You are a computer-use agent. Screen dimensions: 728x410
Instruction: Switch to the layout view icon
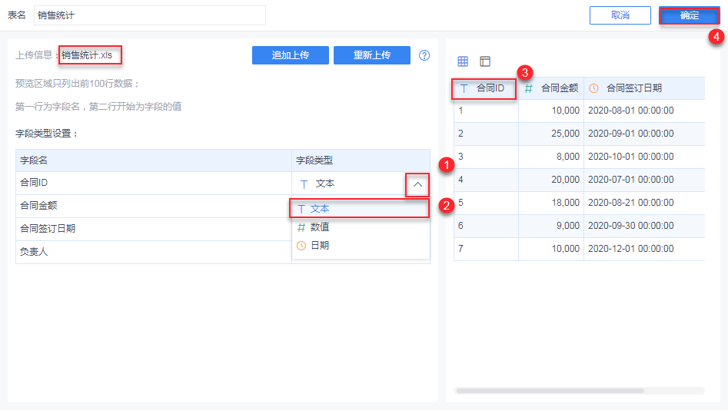[x=485, y=61]
